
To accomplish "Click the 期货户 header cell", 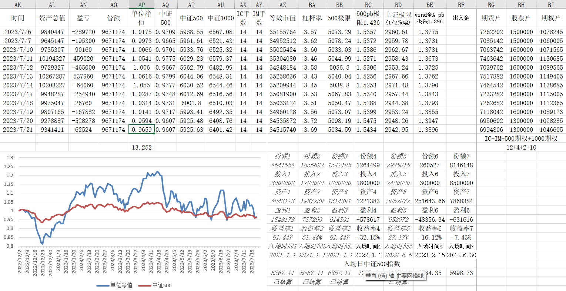I will coord(491,18).
